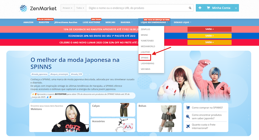Image resolution: width=259 pixels, height=140 pixels.
Task: Open Como encontrar produtos sem saber japonês
Action: point(207,117)
